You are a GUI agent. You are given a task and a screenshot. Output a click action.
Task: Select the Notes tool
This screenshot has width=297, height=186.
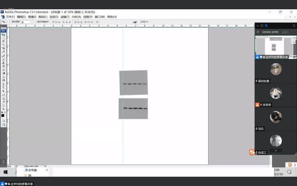tap(3, 99)
